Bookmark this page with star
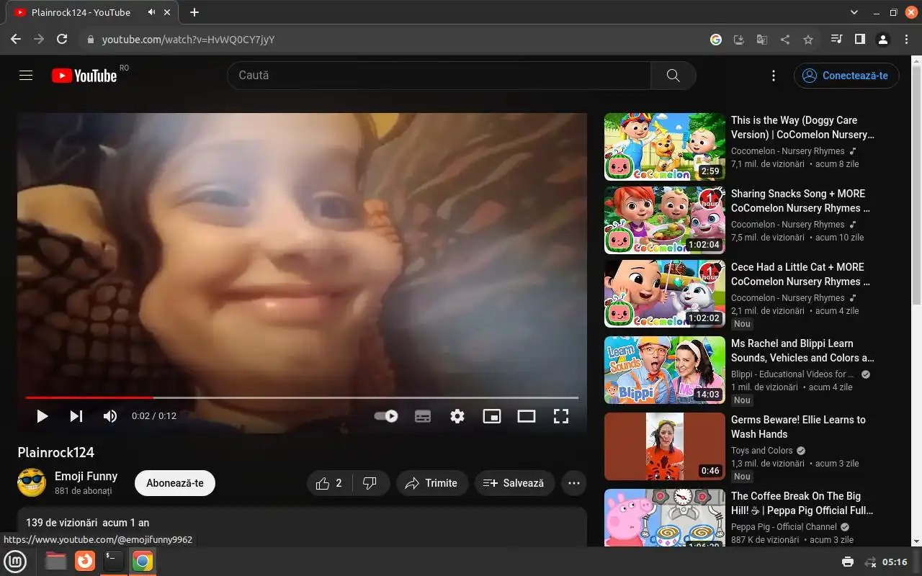The height and width of the screenshot is (576, 922). point(808,40)
